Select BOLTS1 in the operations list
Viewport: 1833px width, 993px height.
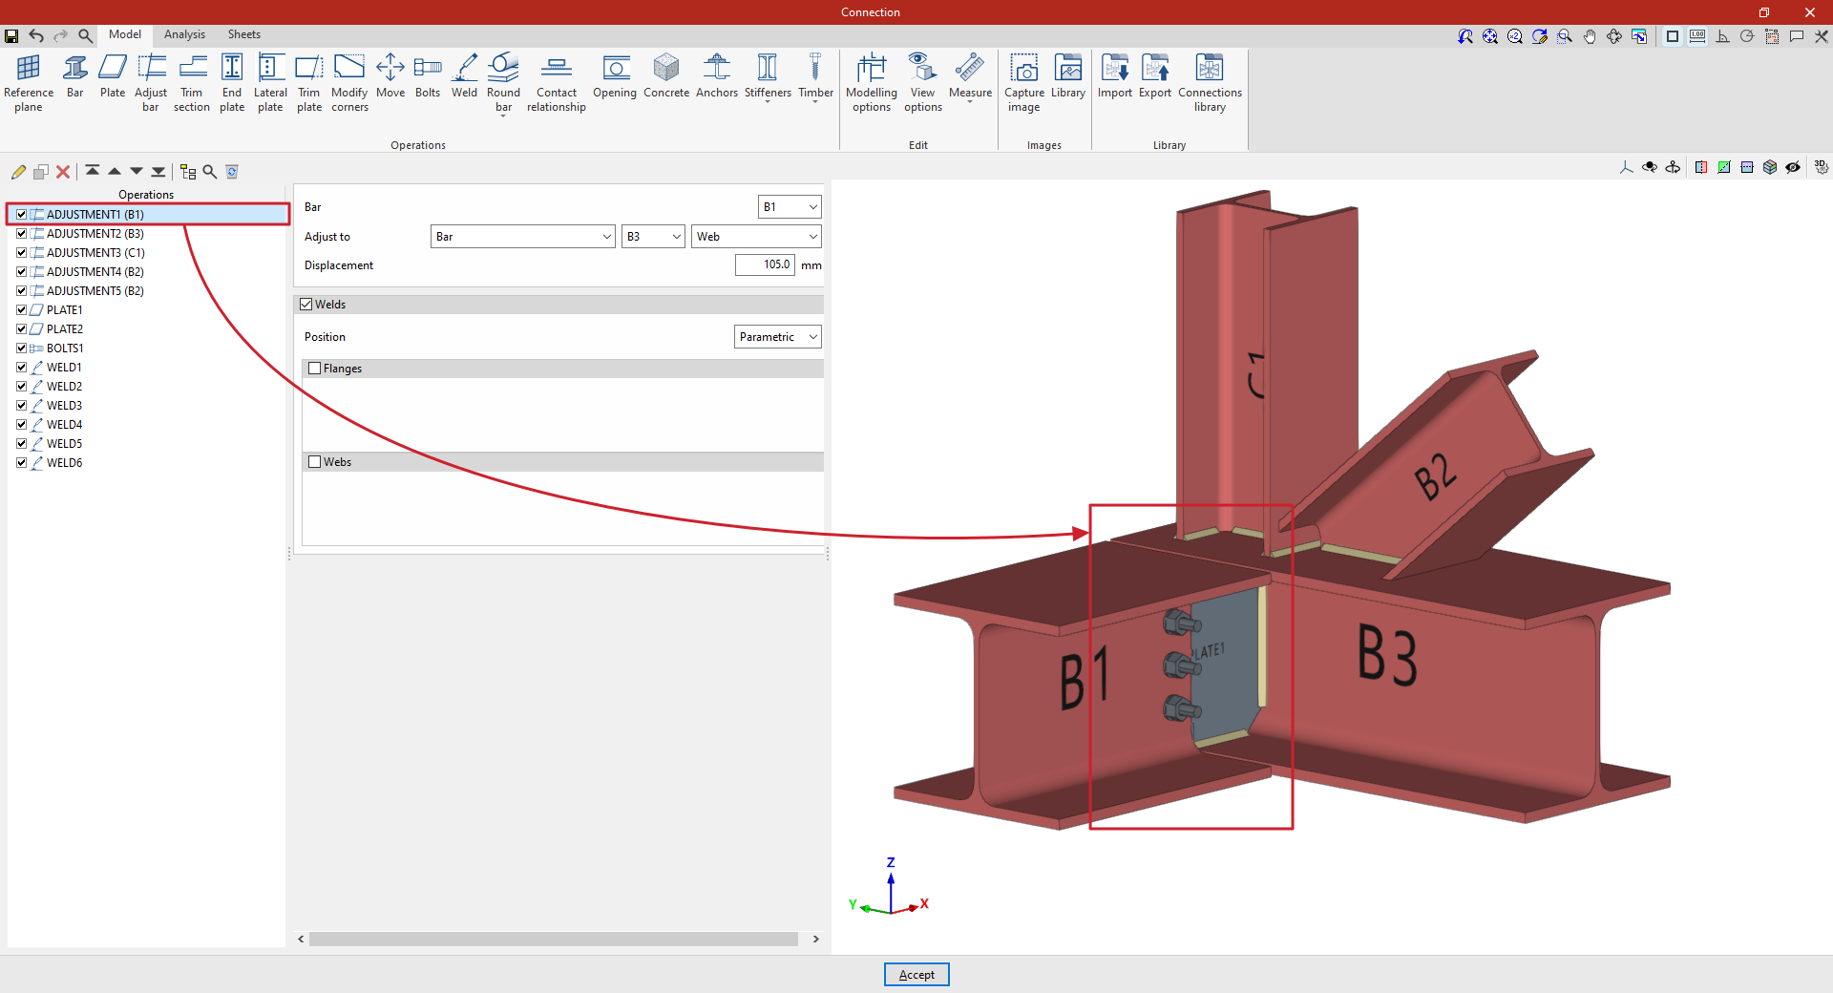click(65, 349)
